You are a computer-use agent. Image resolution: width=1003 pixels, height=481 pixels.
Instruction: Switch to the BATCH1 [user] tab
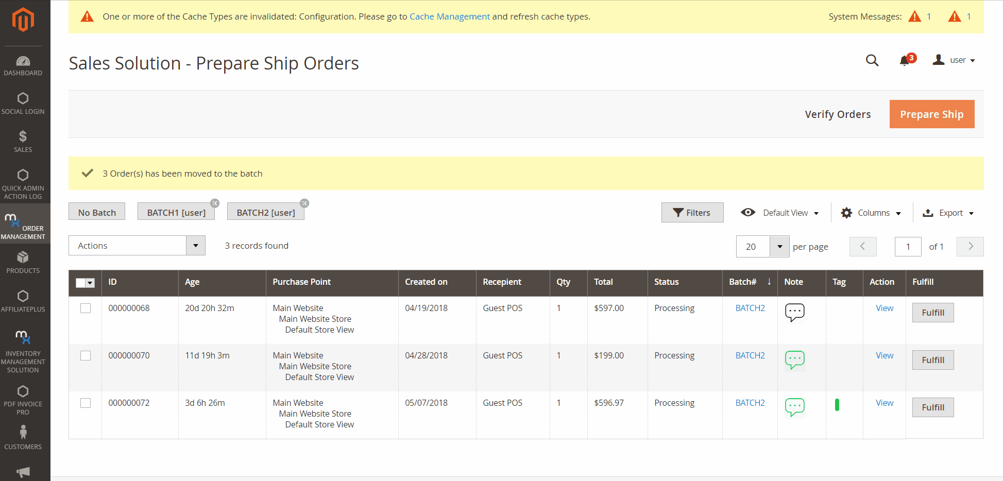(176, 212)
